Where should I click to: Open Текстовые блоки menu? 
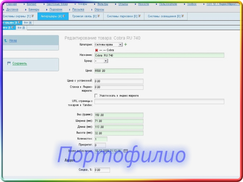tap(57, 4)
